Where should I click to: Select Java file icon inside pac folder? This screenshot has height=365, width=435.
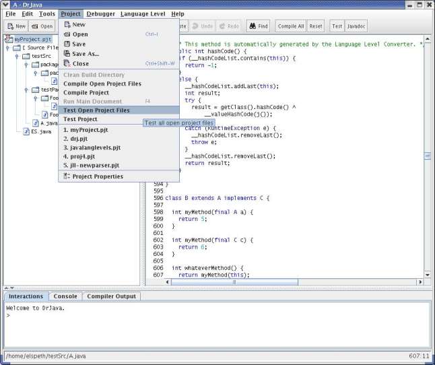[54, 81]
